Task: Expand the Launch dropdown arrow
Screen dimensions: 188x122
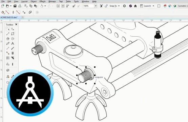Action: pos(153,6)
